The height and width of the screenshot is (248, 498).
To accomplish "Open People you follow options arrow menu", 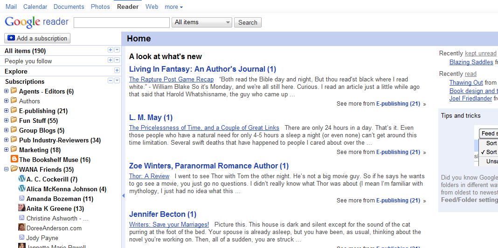I will 117,60.
